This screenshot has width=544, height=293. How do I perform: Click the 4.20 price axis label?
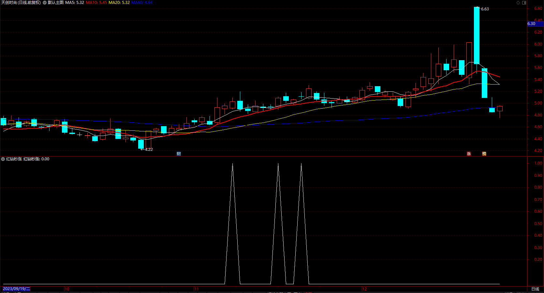(x=538, y=151)
